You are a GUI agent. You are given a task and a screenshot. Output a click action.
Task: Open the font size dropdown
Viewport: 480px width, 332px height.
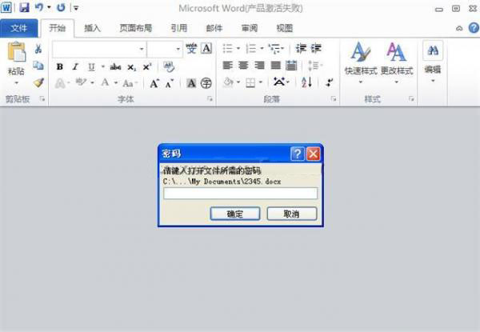coord(178,49)
